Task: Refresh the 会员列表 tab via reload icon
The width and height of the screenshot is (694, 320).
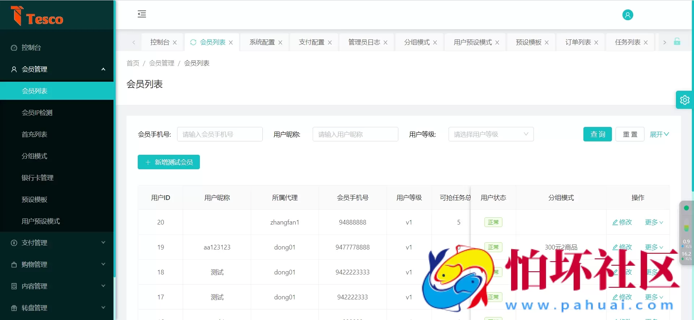Action: pos(193,42)
